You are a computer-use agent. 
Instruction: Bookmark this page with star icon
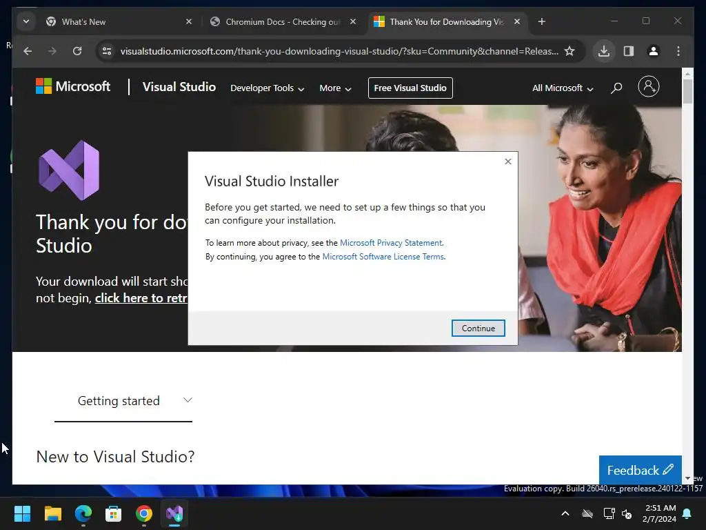coord(569,51)
